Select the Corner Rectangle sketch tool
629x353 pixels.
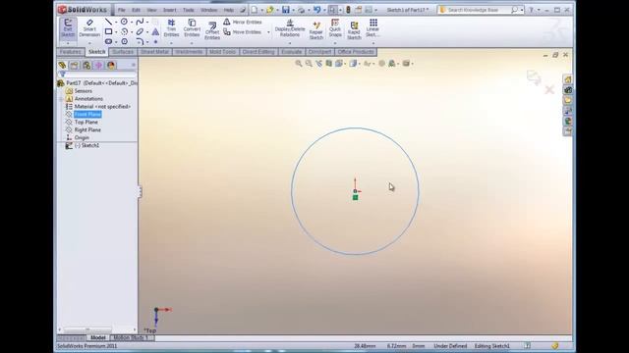click(108, 31)
